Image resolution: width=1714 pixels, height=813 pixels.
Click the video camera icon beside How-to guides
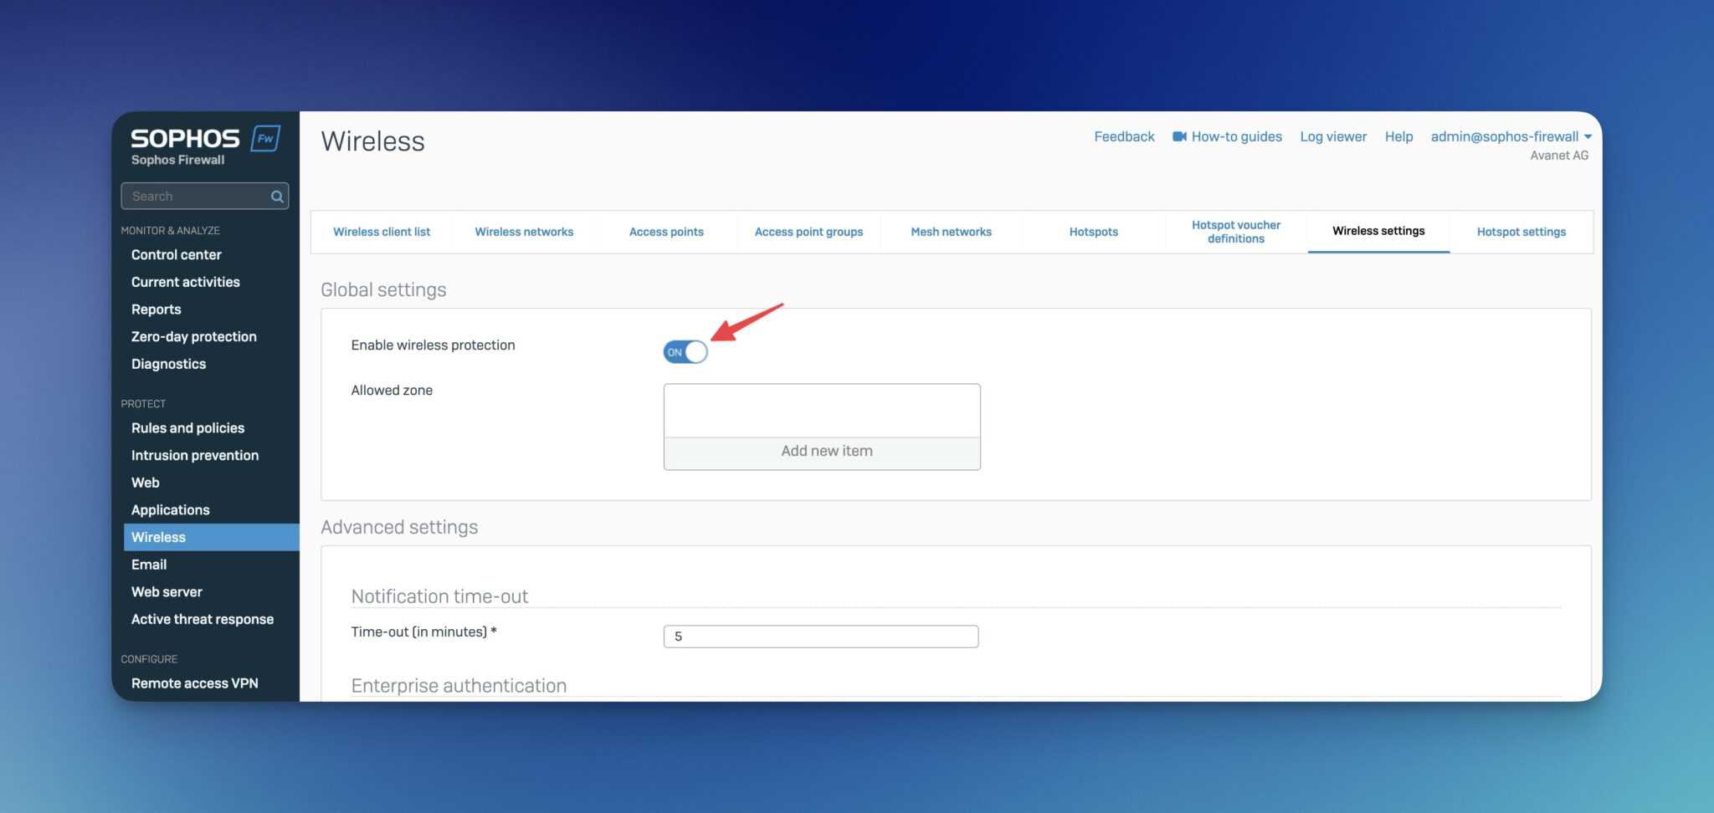coord(1179,136)
